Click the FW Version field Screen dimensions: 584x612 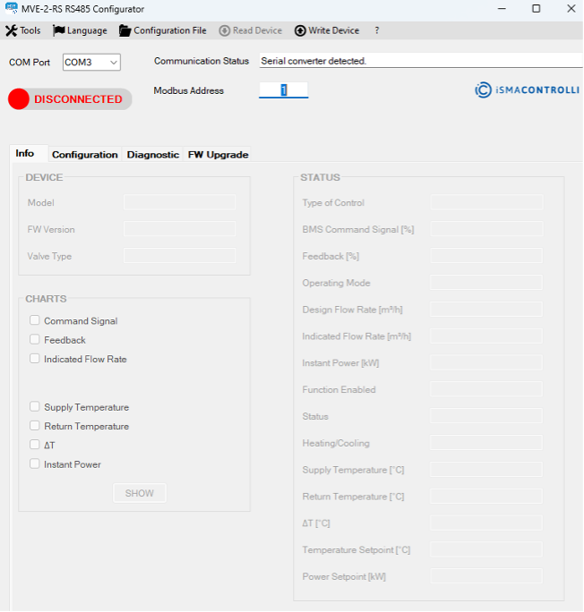pyautogui.click(x=180, y=229)
